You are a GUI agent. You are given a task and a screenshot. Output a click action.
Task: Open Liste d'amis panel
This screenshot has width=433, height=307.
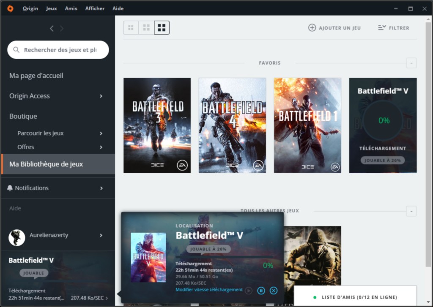click(x=355, y=297)
